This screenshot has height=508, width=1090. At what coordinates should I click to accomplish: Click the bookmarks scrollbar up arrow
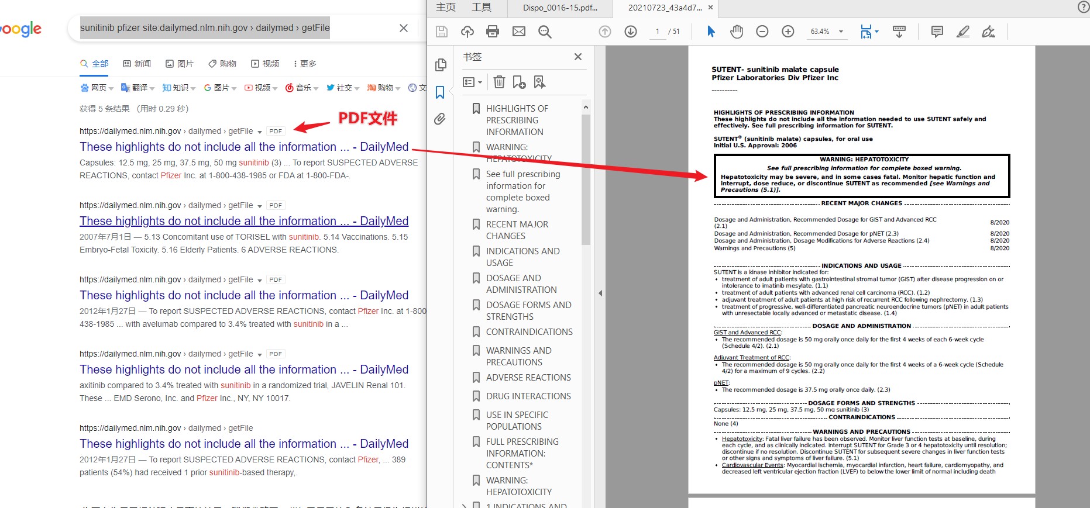tap(586, 107)
